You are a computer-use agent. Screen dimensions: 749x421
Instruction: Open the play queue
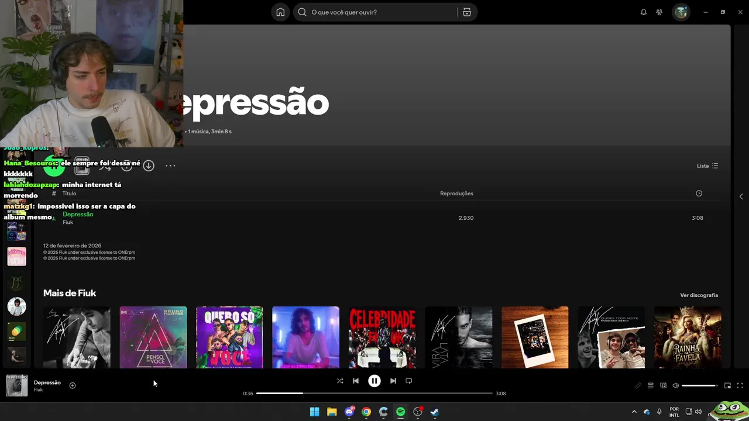[650, 386]
